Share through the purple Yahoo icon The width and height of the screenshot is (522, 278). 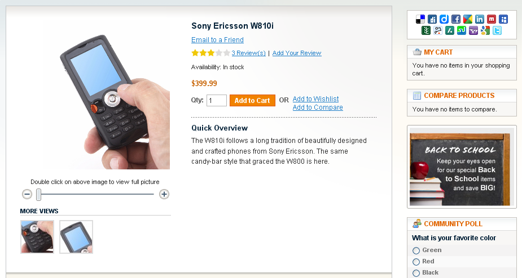(x=473, y=30)
